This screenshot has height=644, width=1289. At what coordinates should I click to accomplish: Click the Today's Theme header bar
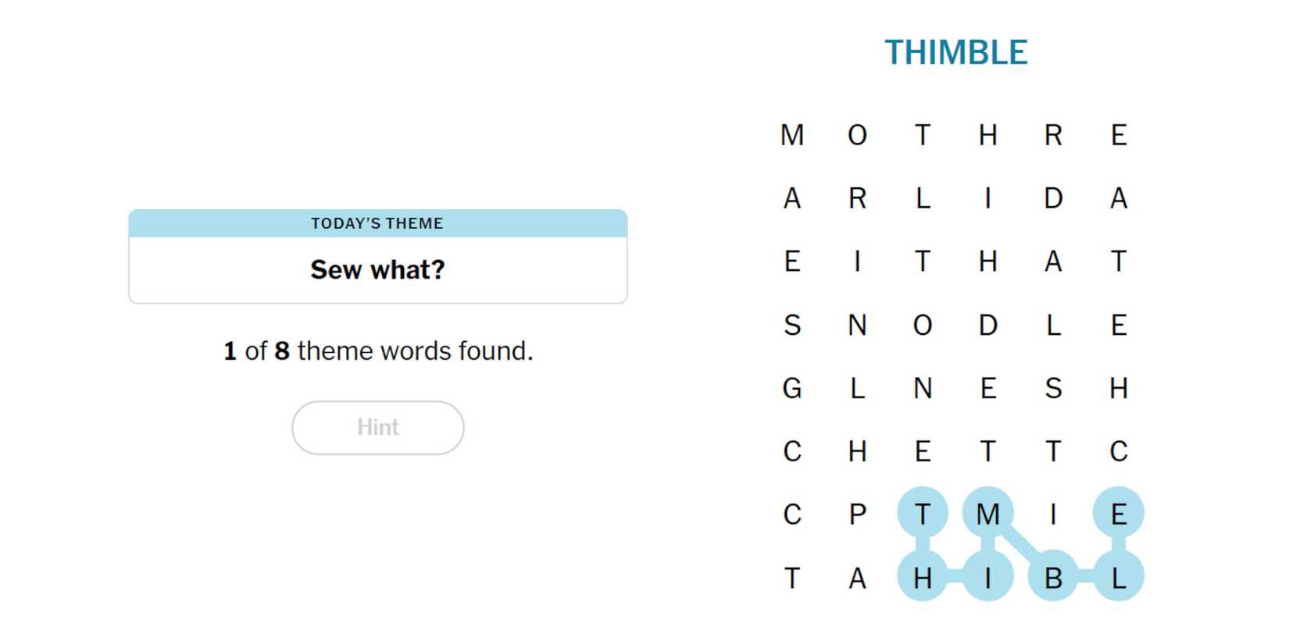tap(377, 223)
